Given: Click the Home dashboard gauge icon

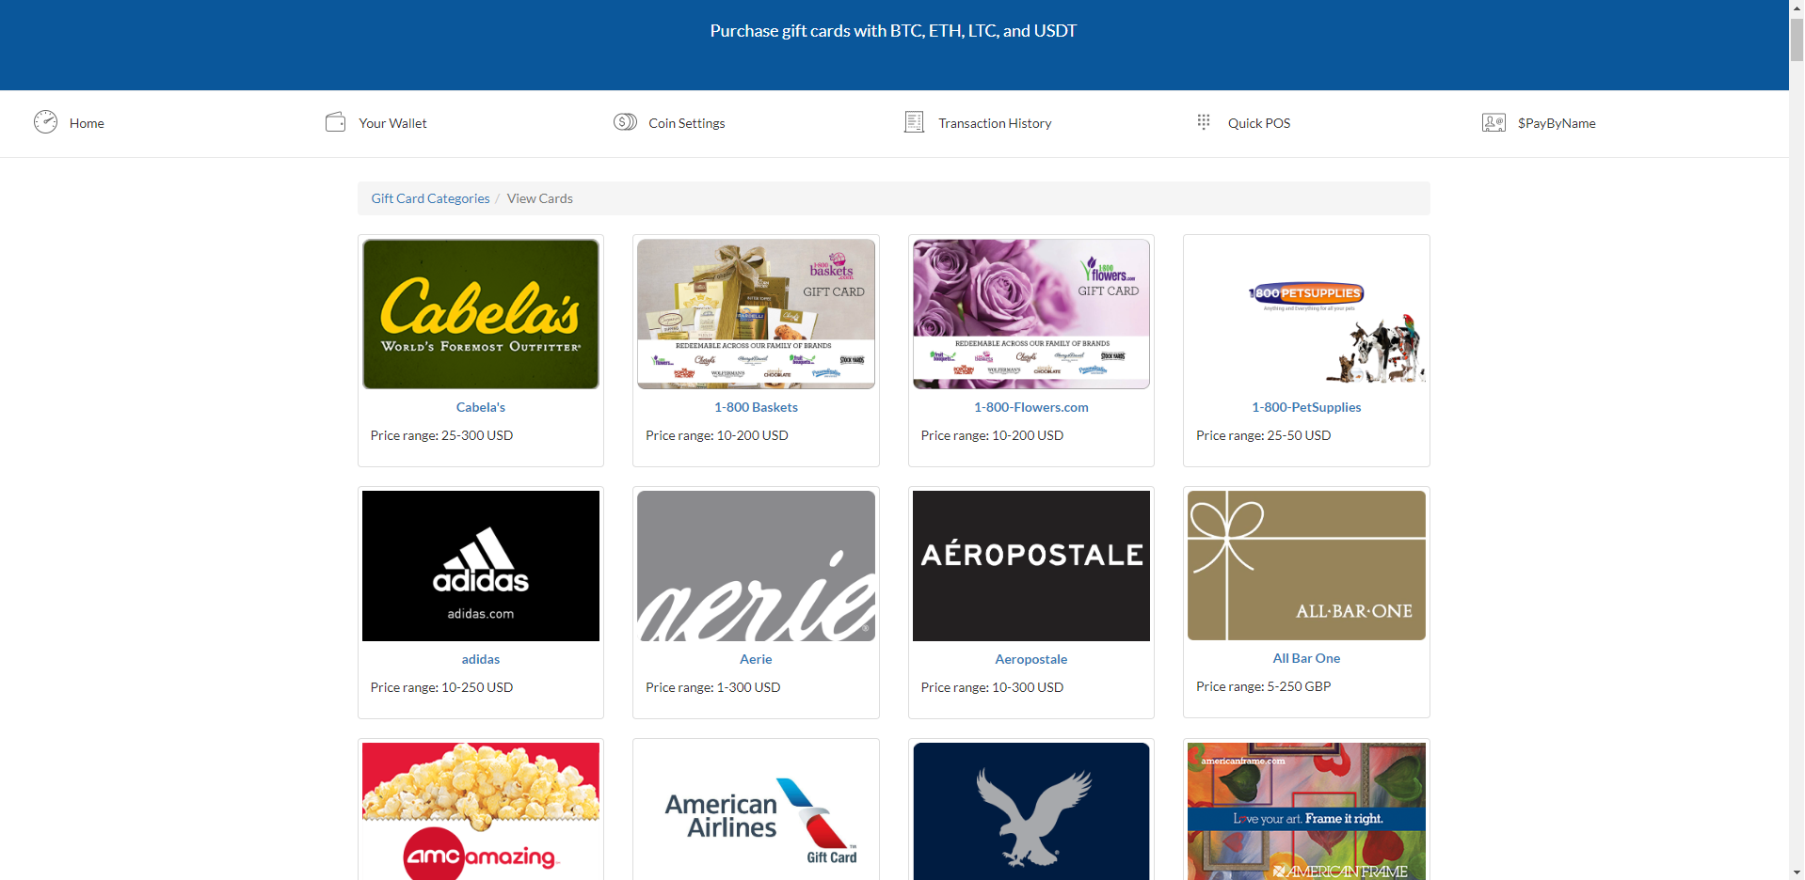Looking at the screenshot, I should point(45,121).
